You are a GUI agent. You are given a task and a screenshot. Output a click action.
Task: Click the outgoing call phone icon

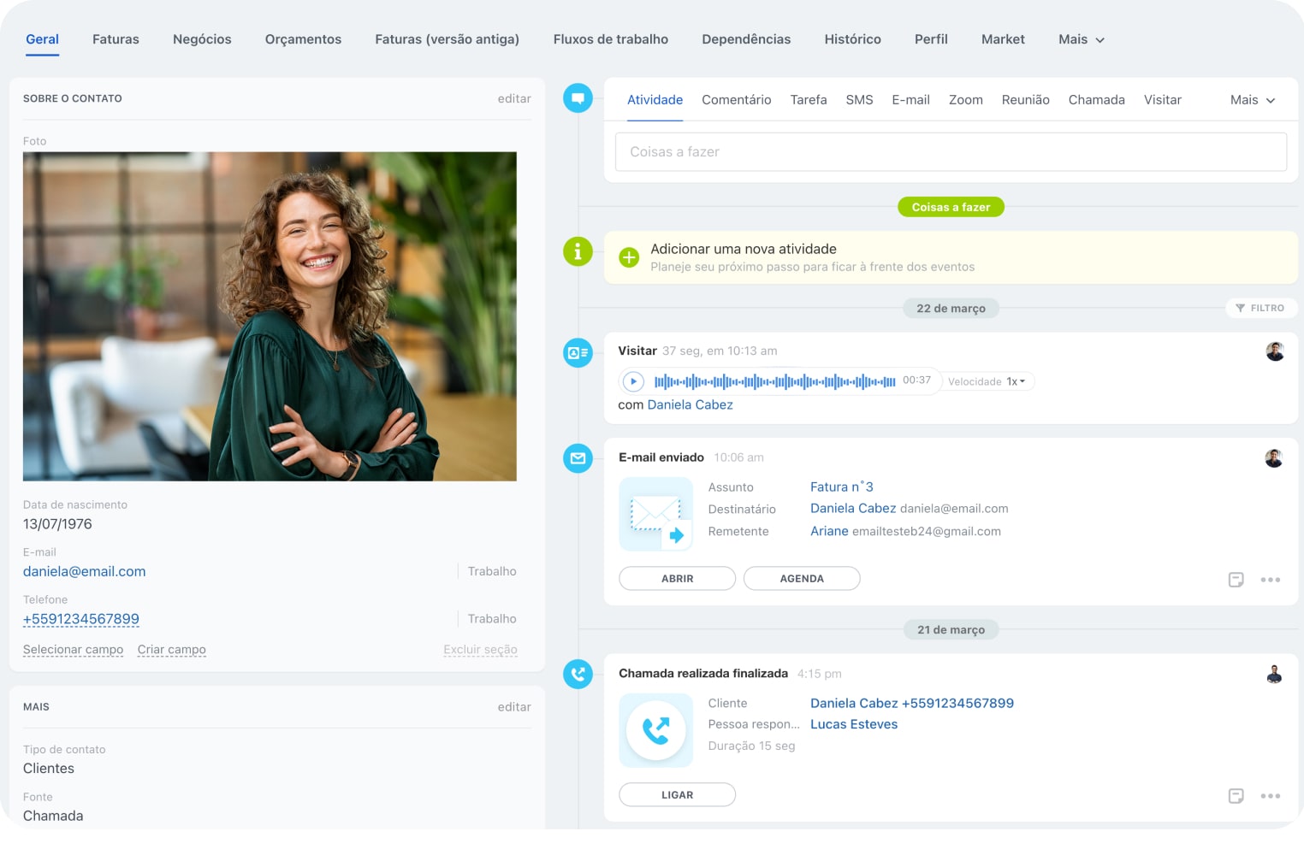pos(655,730)
